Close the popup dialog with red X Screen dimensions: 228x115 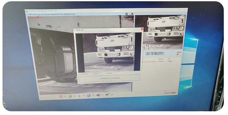click(x=142, y=29)
